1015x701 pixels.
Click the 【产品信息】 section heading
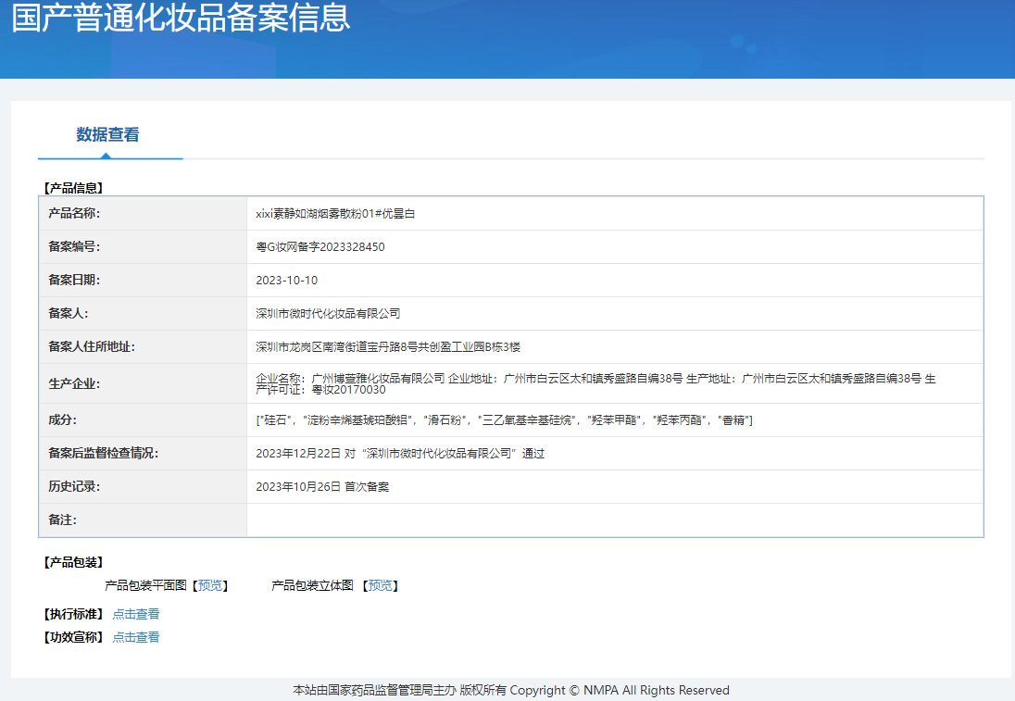click(x=74, y=188)
